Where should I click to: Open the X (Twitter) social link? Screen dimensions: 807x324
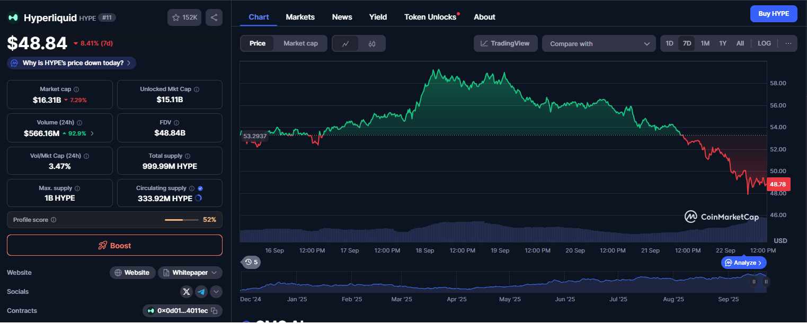(x=186, y=292)
